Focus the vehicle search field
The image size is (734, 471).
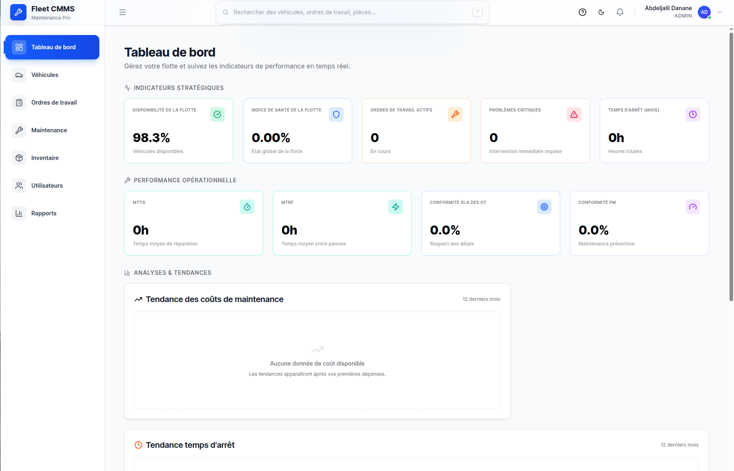click(x=353, y=12)
